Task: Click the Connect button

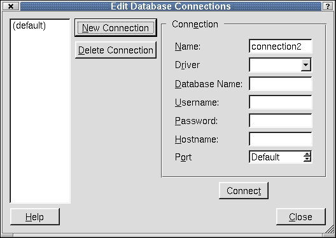Action: coord(244,191)
